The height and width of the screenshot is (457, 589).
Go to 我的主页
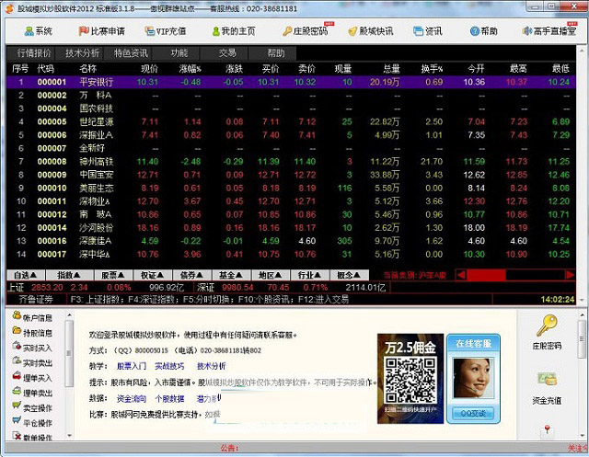click(x=233, y=31)
